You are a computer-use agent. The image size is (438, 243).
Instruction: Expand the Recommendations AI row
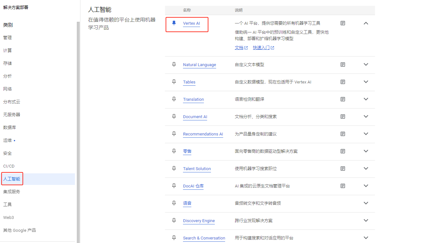(x=366, y=134)
